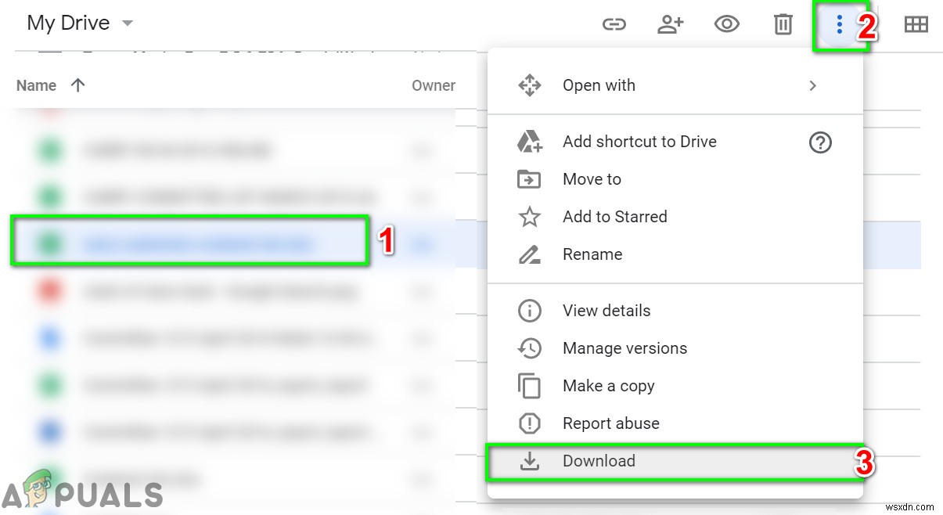Screen dimensions: 943x515
Task: Choose Move to from the menu
Action: click(592, 179)
